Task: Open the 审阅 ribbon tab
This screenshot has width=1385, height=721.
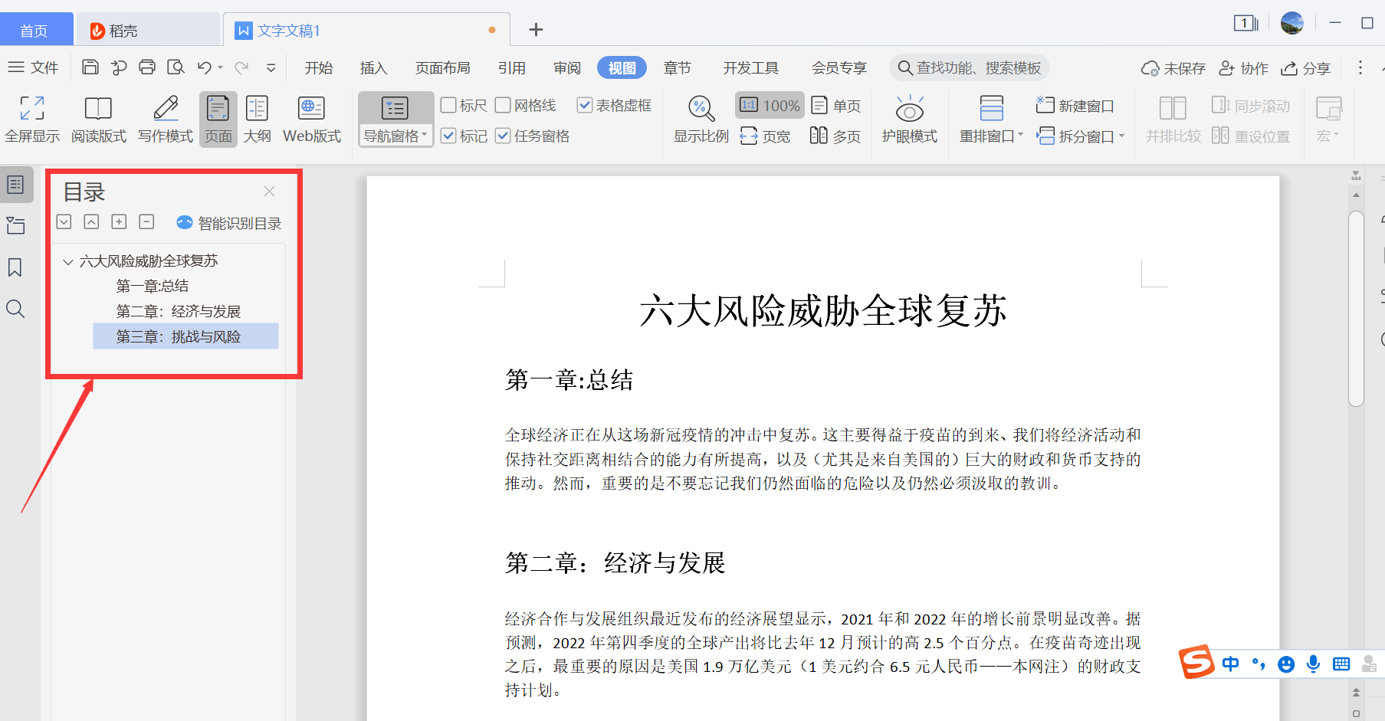Action: (x=566, y=67)
